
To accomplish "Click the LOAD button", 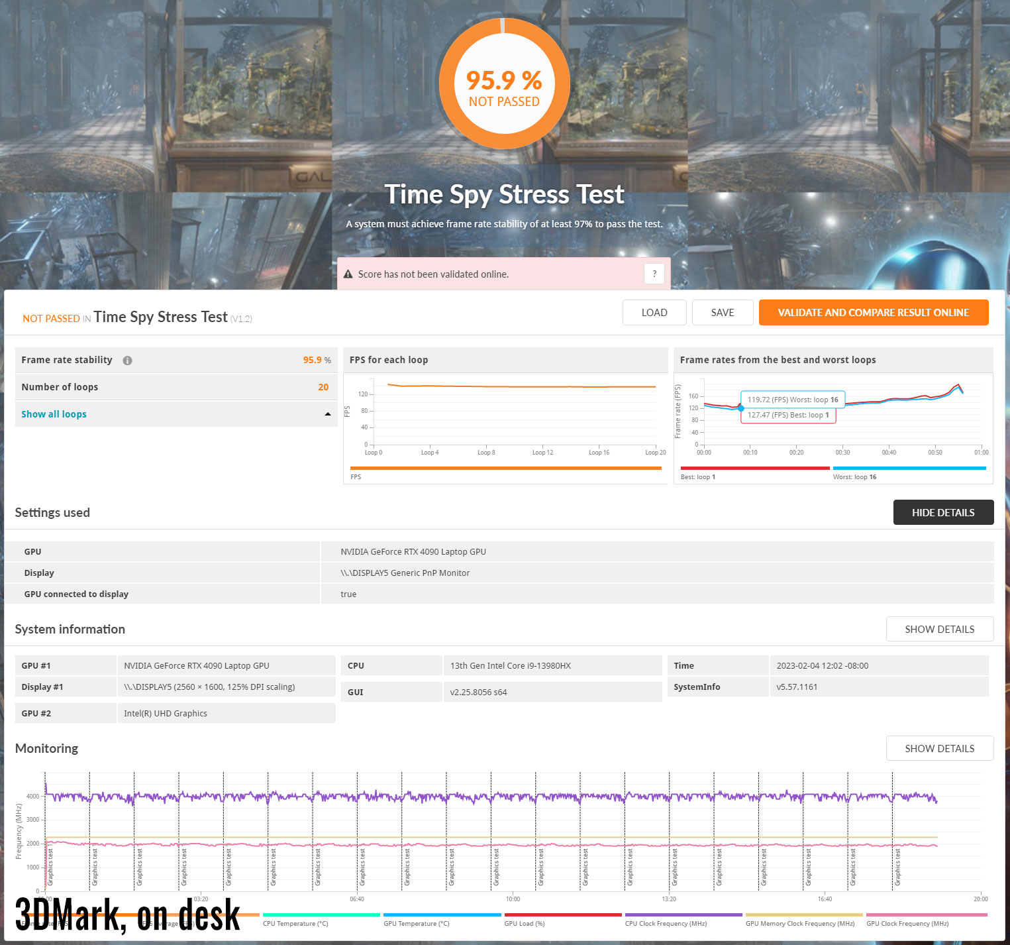I will (654, 313).
